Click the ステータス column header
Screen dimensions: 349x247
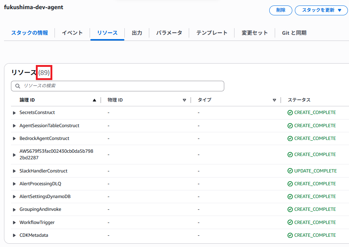click(299, 100)
